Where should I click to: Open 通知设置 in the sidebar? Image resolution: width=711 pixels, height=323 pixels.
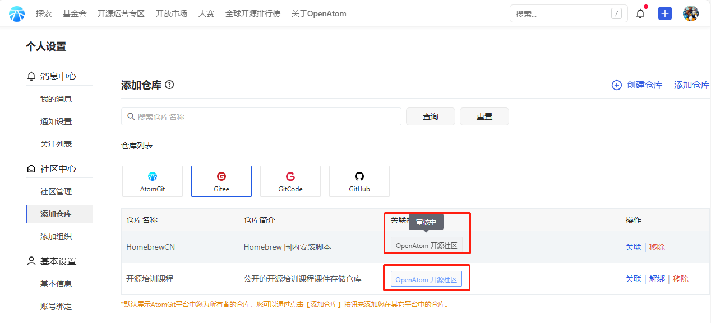click(56, 121)
